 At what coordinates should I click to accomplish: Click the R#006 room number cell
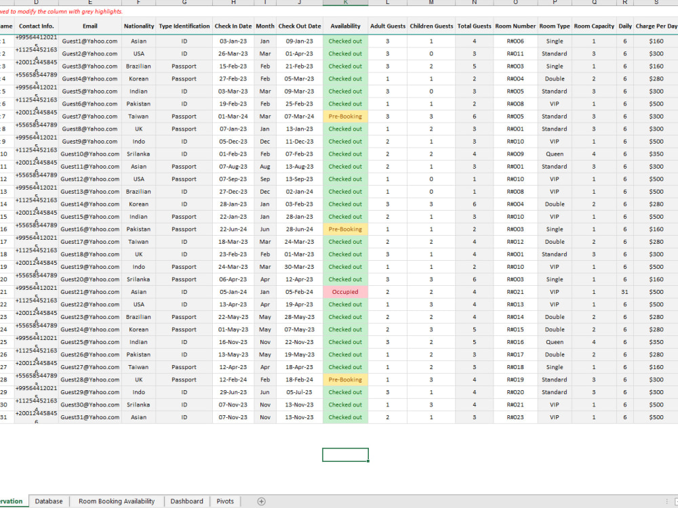513,41
